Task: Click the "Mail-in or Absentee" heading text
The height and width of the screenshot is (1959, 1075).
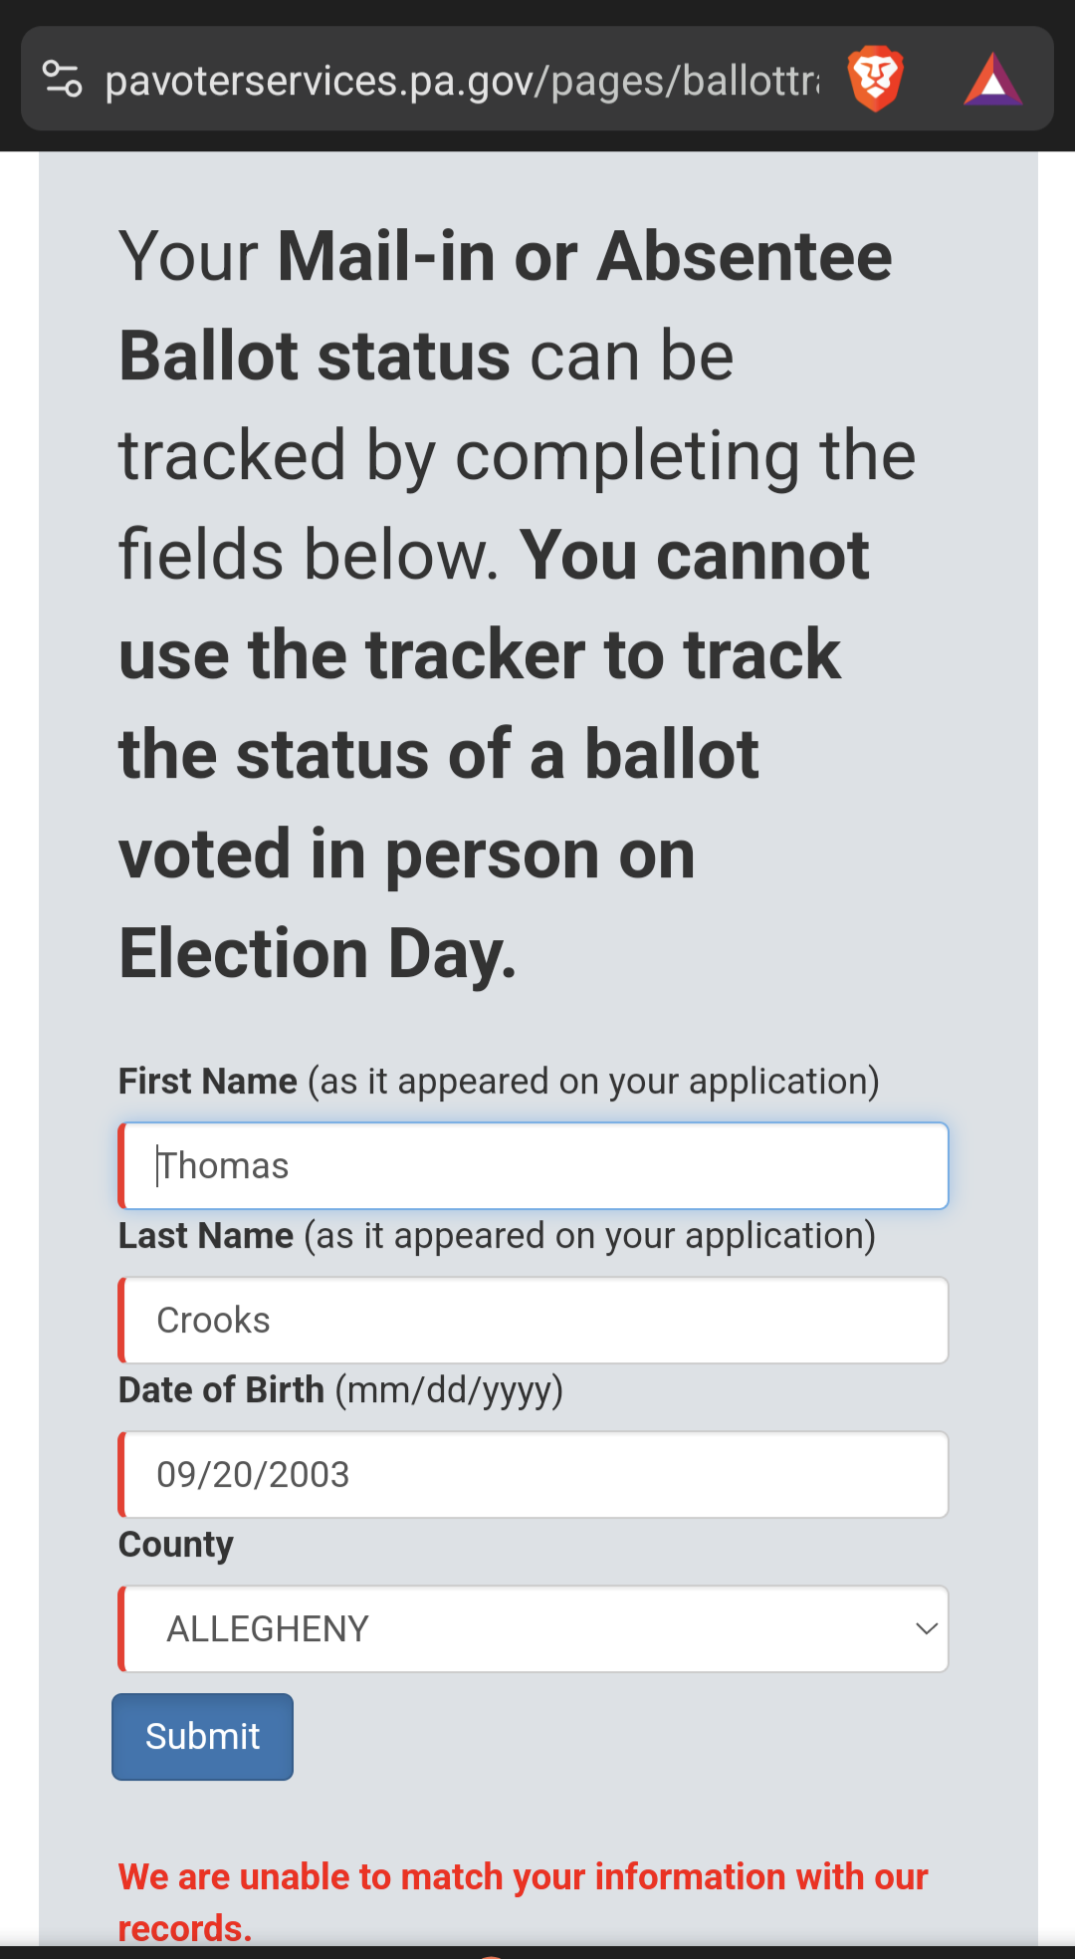Action: pyautogui.click(x=584, y=257)
